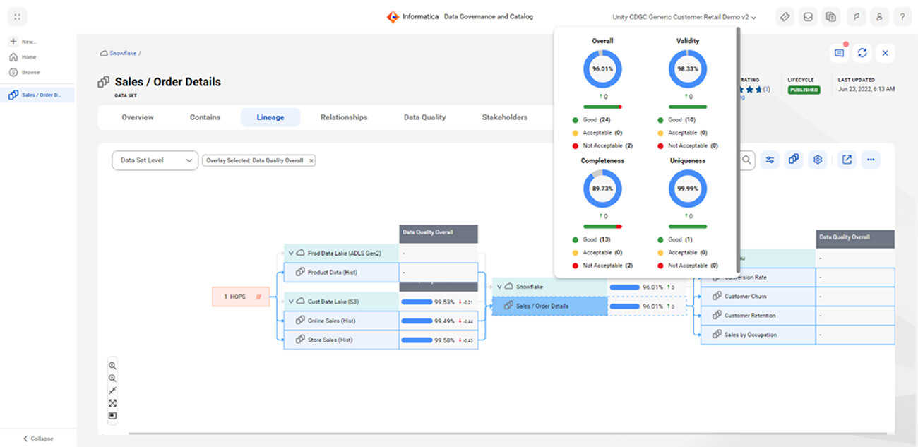Open the Data Set Level dropdown
The width and height of the screenshot is (918, 447).
click(155, 160)
